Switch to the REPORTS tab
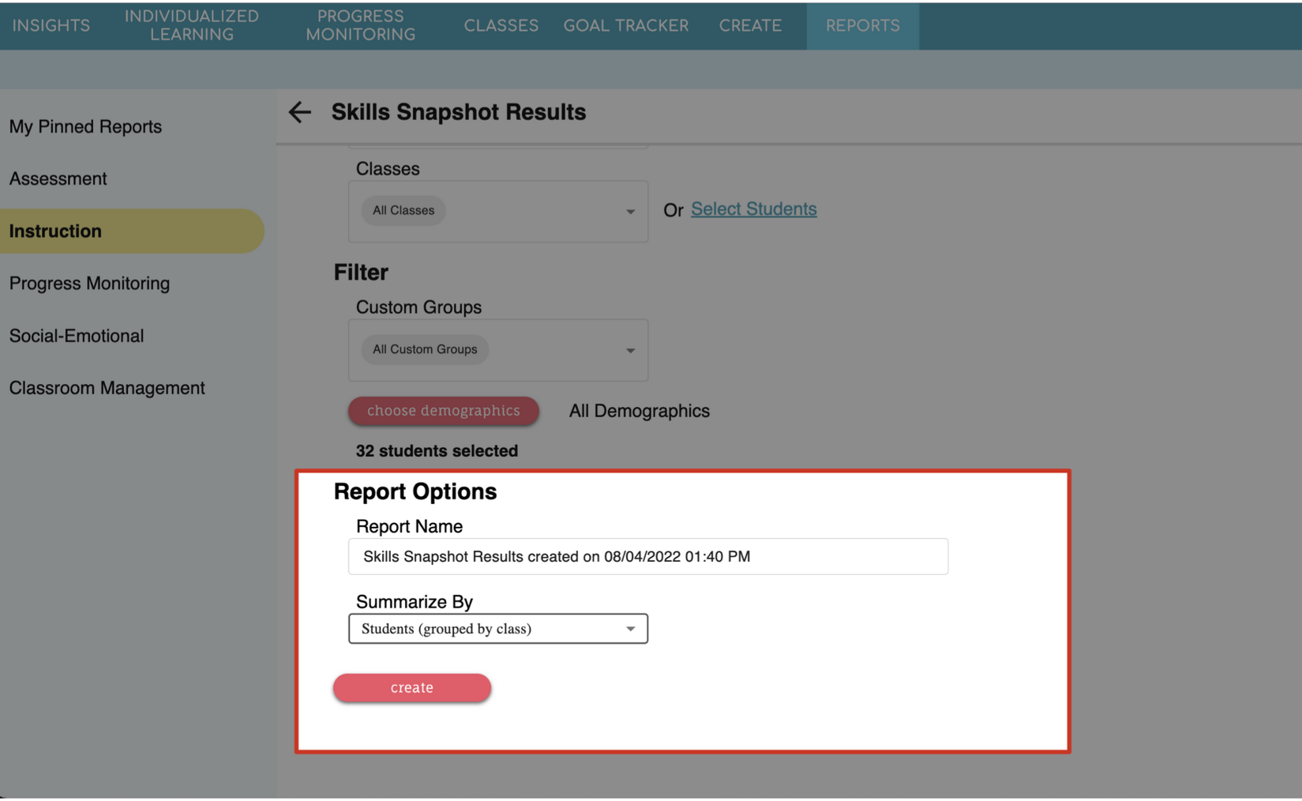 pyautogui.click(x=862, y=25)
